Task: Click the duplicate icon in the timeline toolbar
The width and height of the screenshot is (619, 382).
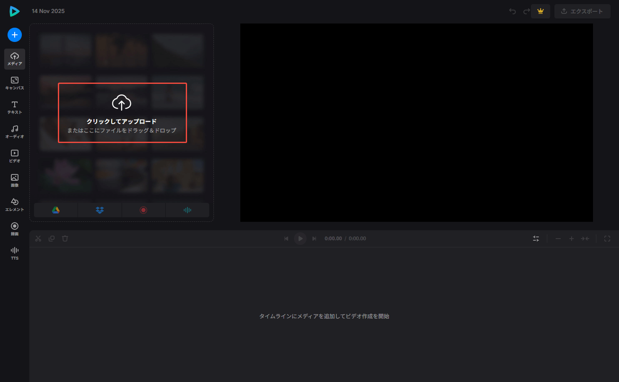Action: point(52,238)
